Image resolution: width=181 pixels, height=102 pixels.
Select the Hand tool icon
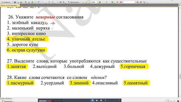tap(57, 2)
